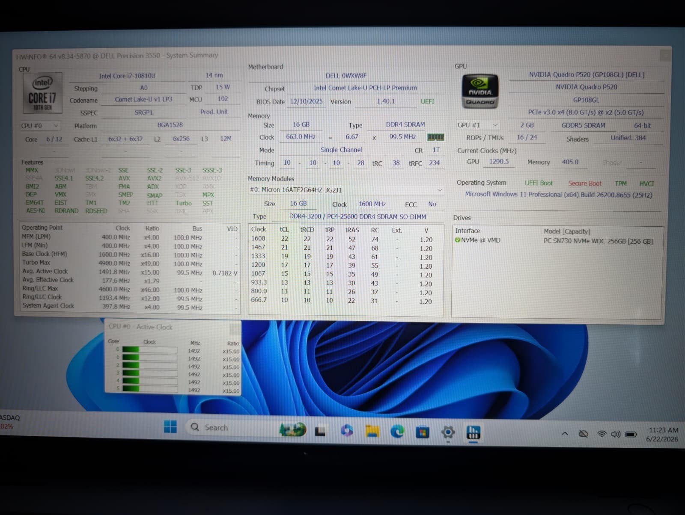Close the HWiNFO System Summary window
The height and width of the screenshot is (515, 685).
pos(665,55)
